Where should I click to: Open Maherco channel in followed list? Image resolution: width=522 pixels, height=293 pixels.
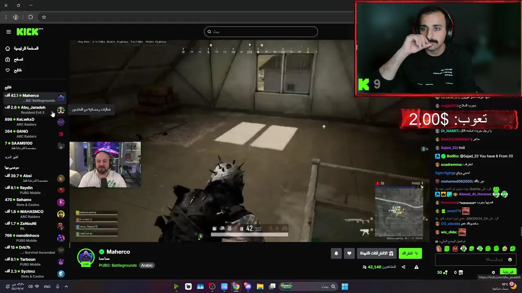tap(35, 98)
